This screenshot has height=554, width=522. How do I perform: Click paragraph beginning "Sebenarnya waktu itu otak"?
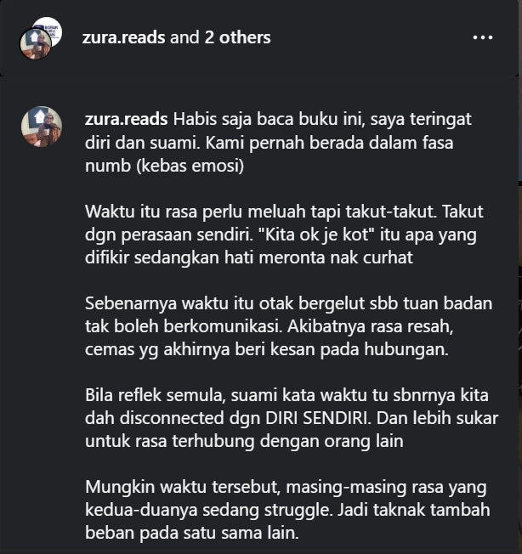pos(289,326)
